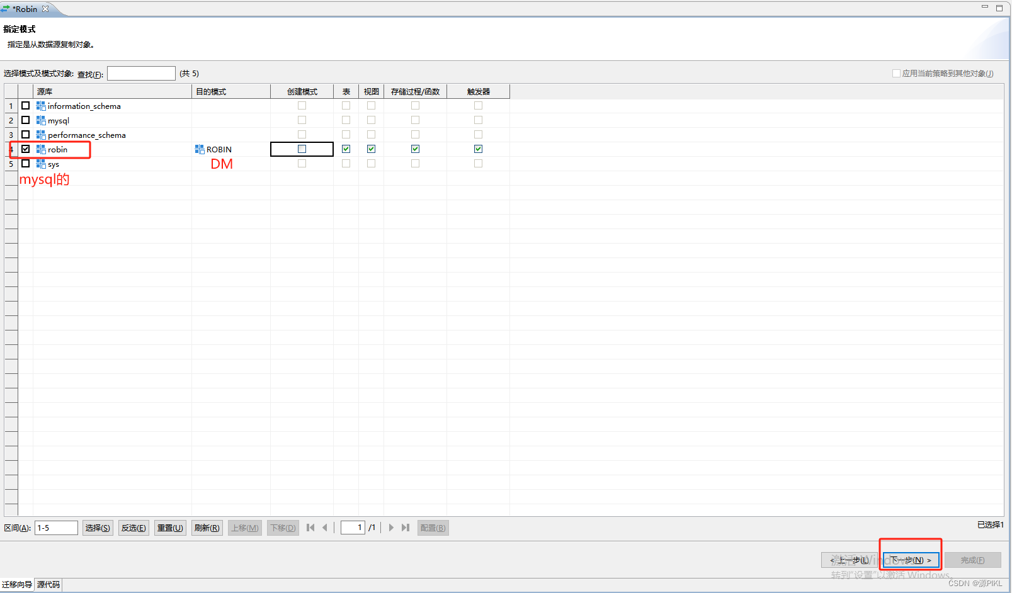Viewport: 1012px width, 593px height.
Task: Click the 刷新(R) button
Action: click(x=207, y=528)
